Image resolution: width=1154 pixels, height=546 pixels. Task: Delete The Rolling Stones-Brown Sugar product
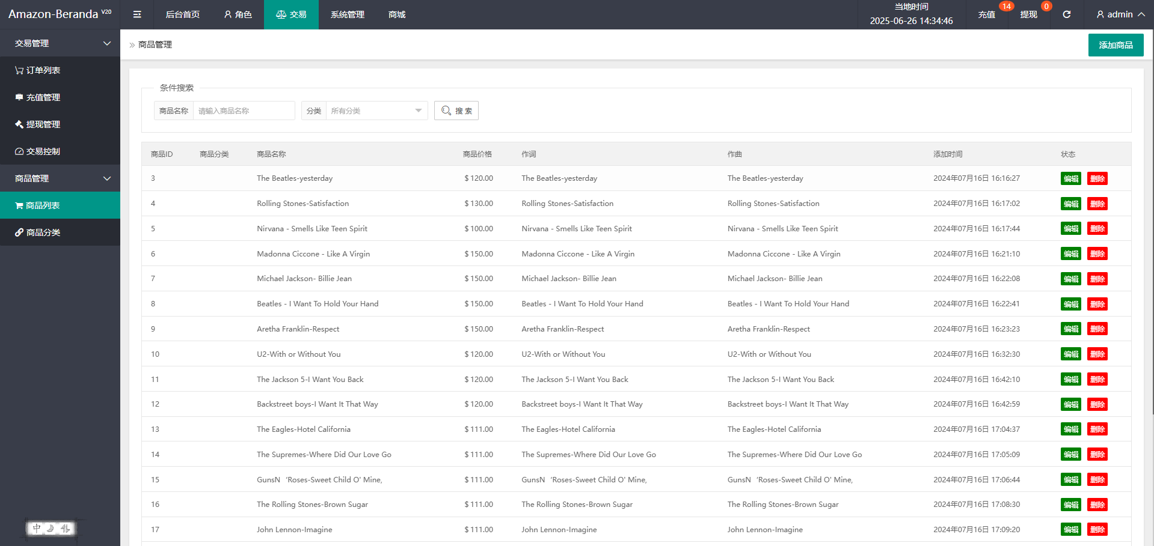click(1097, 505)
